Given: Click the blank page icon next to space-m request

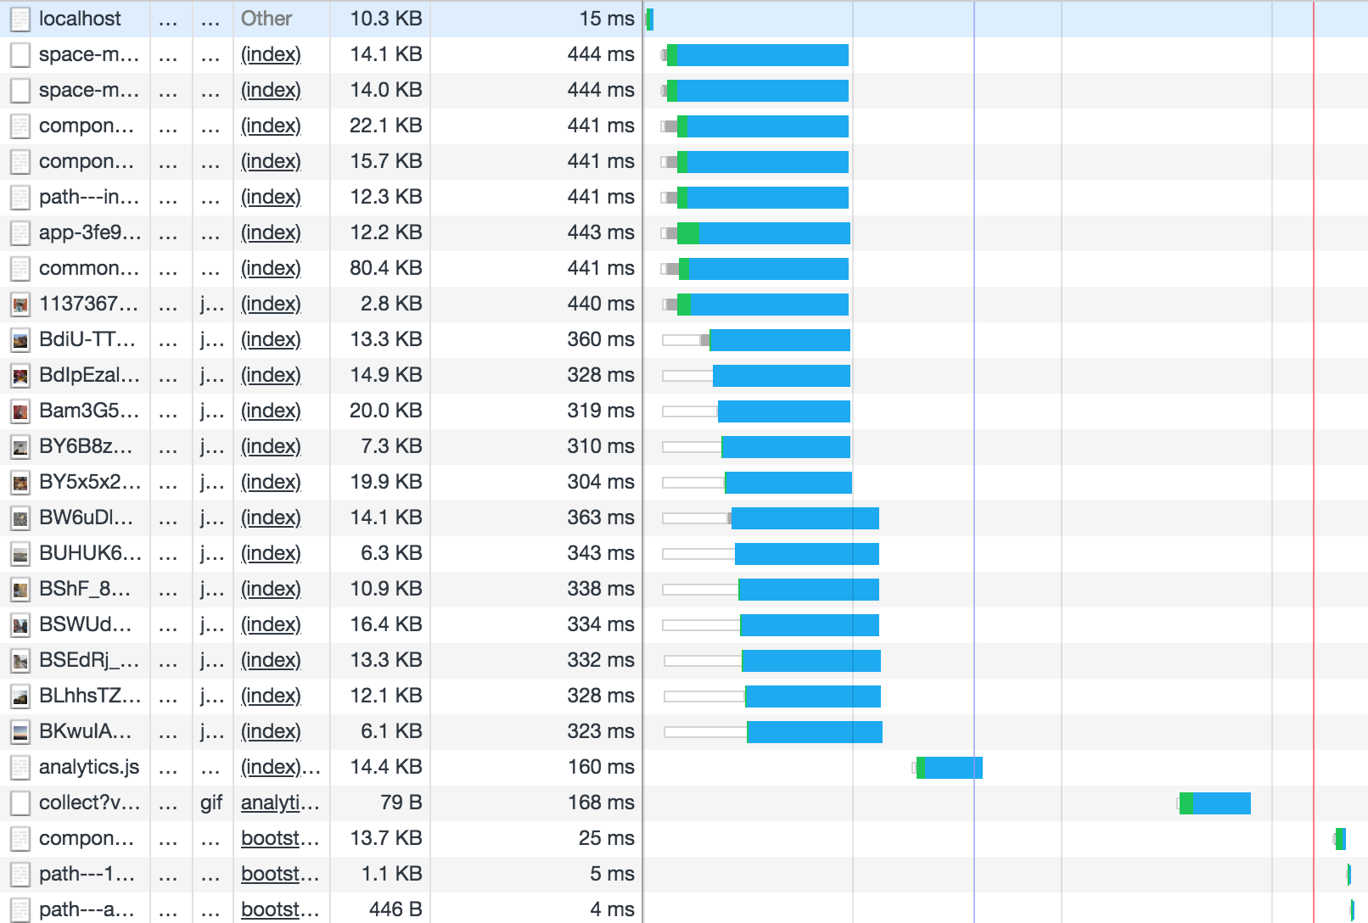Looking at the screenshot, I should click(19, 54).
